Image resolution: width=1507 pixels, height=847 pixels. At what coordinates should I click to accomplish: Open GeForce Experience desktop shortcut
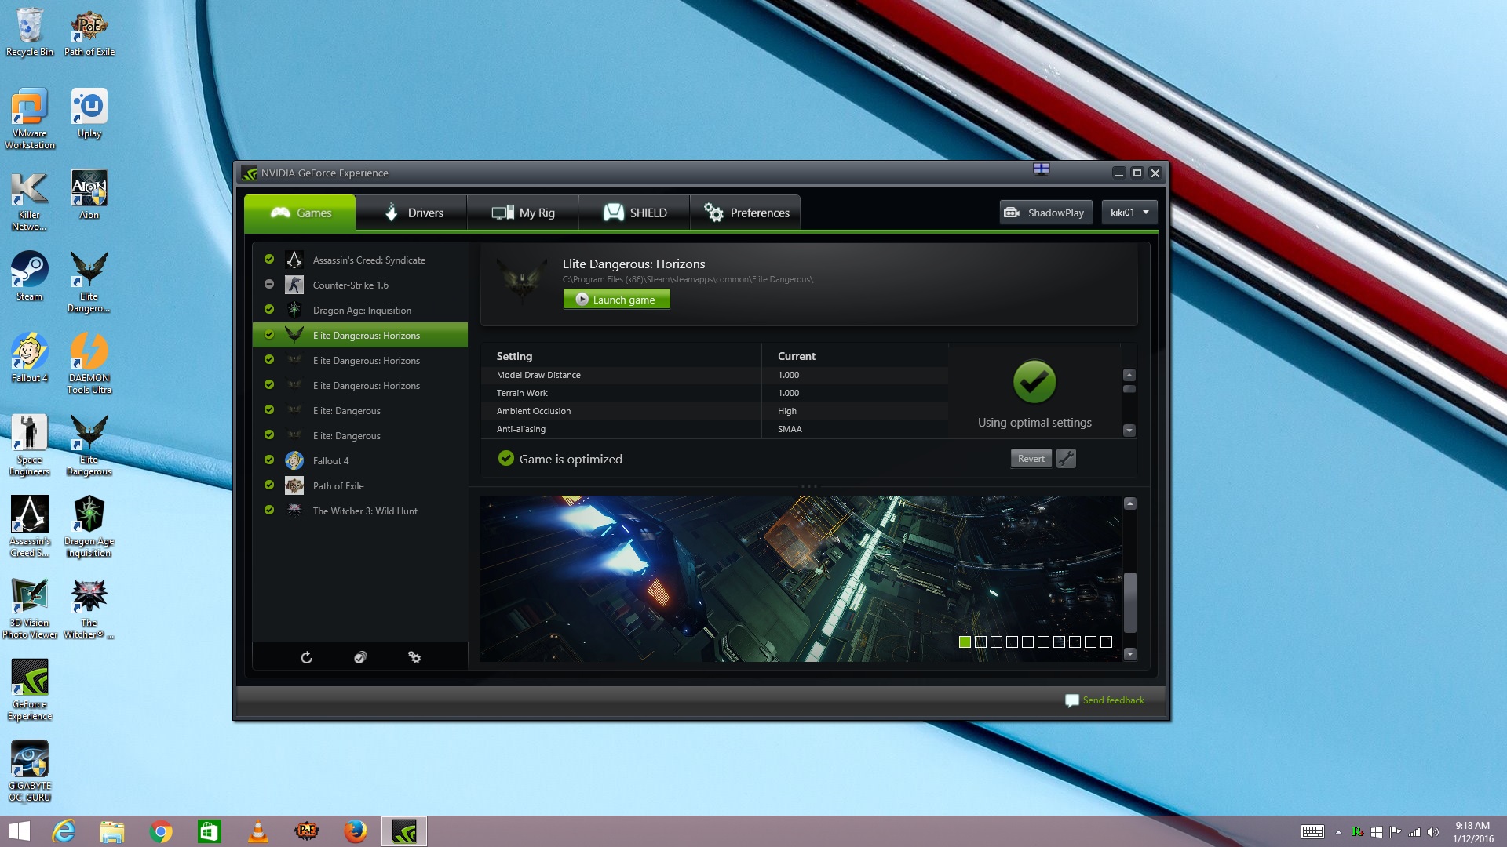click(x=30, y=689)
